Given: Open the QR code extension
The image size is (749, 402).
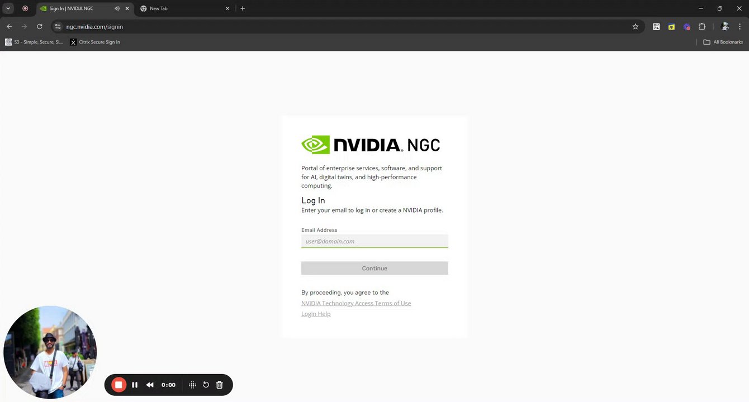Looking at the screenshot, I should tap(656, 26).
